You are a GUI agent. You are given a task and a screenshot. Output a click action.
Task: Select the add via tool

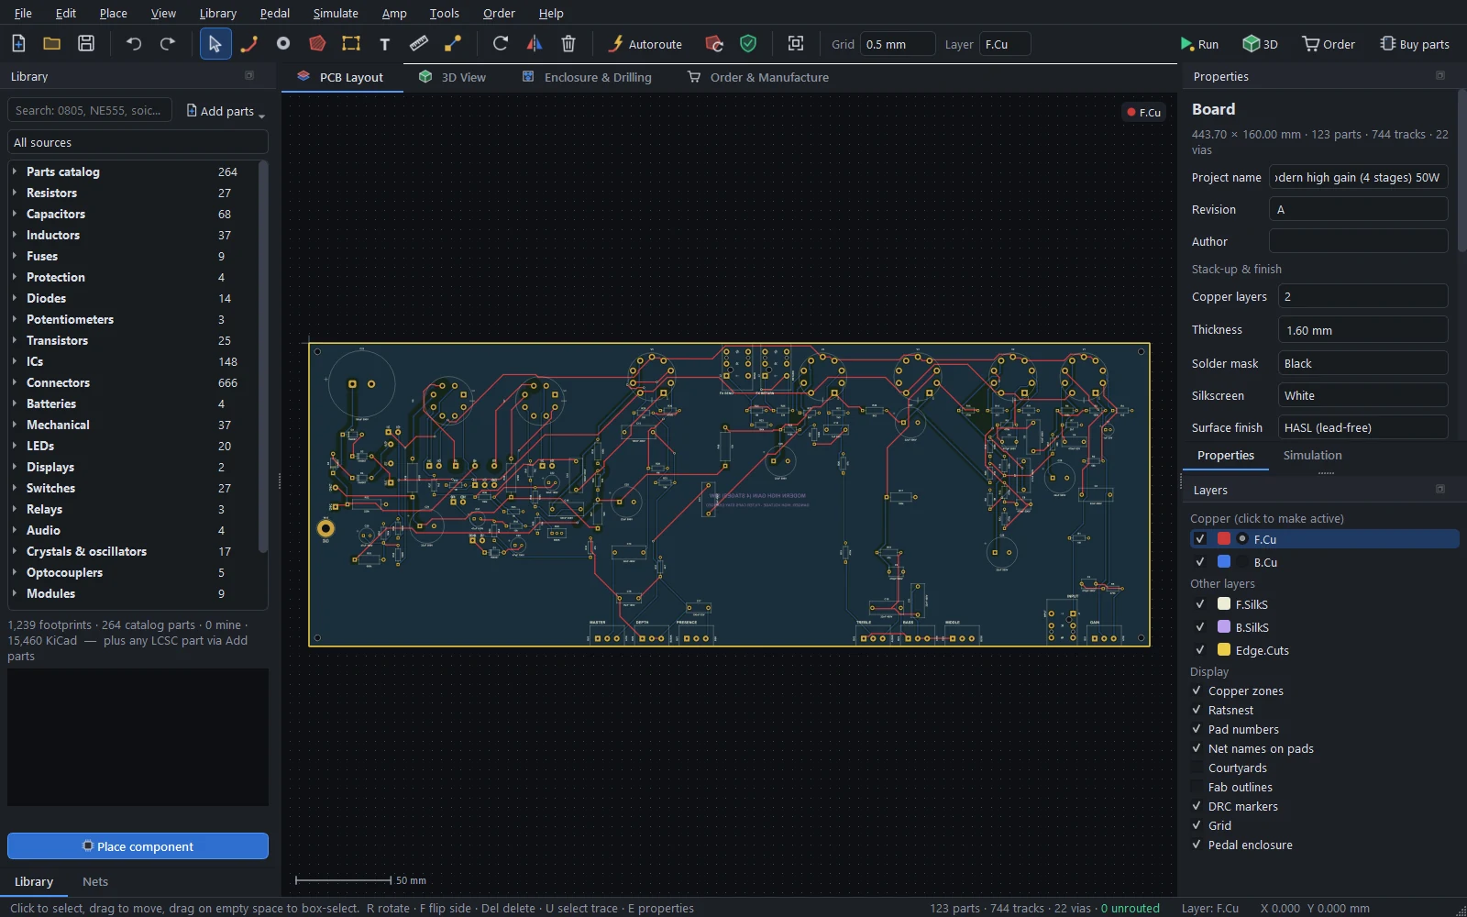tap(283, 44)
